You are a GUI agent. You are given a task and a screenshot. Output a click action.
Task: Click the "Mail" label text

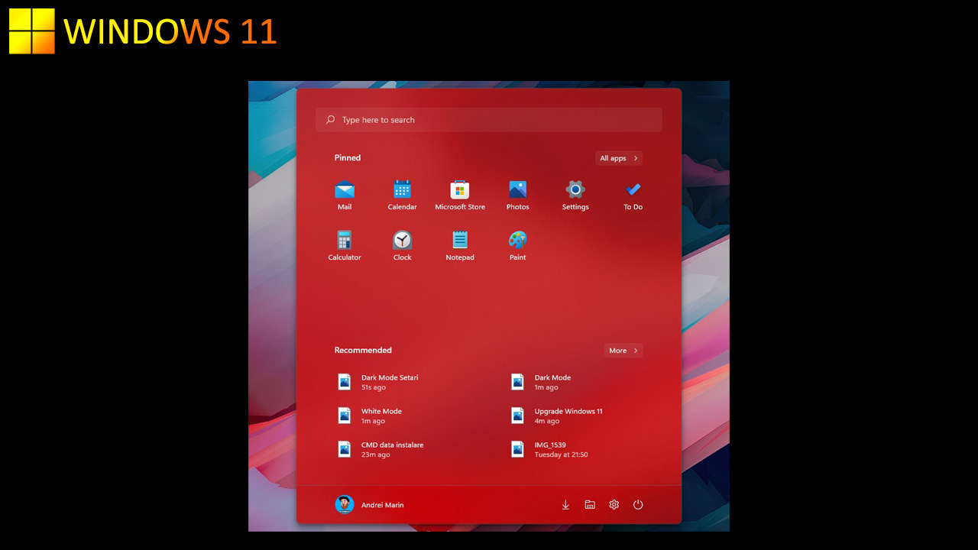tap(345, 207)
